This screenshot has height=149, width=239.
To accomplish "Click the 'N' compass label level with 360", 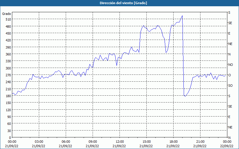I will coord(229,54).
